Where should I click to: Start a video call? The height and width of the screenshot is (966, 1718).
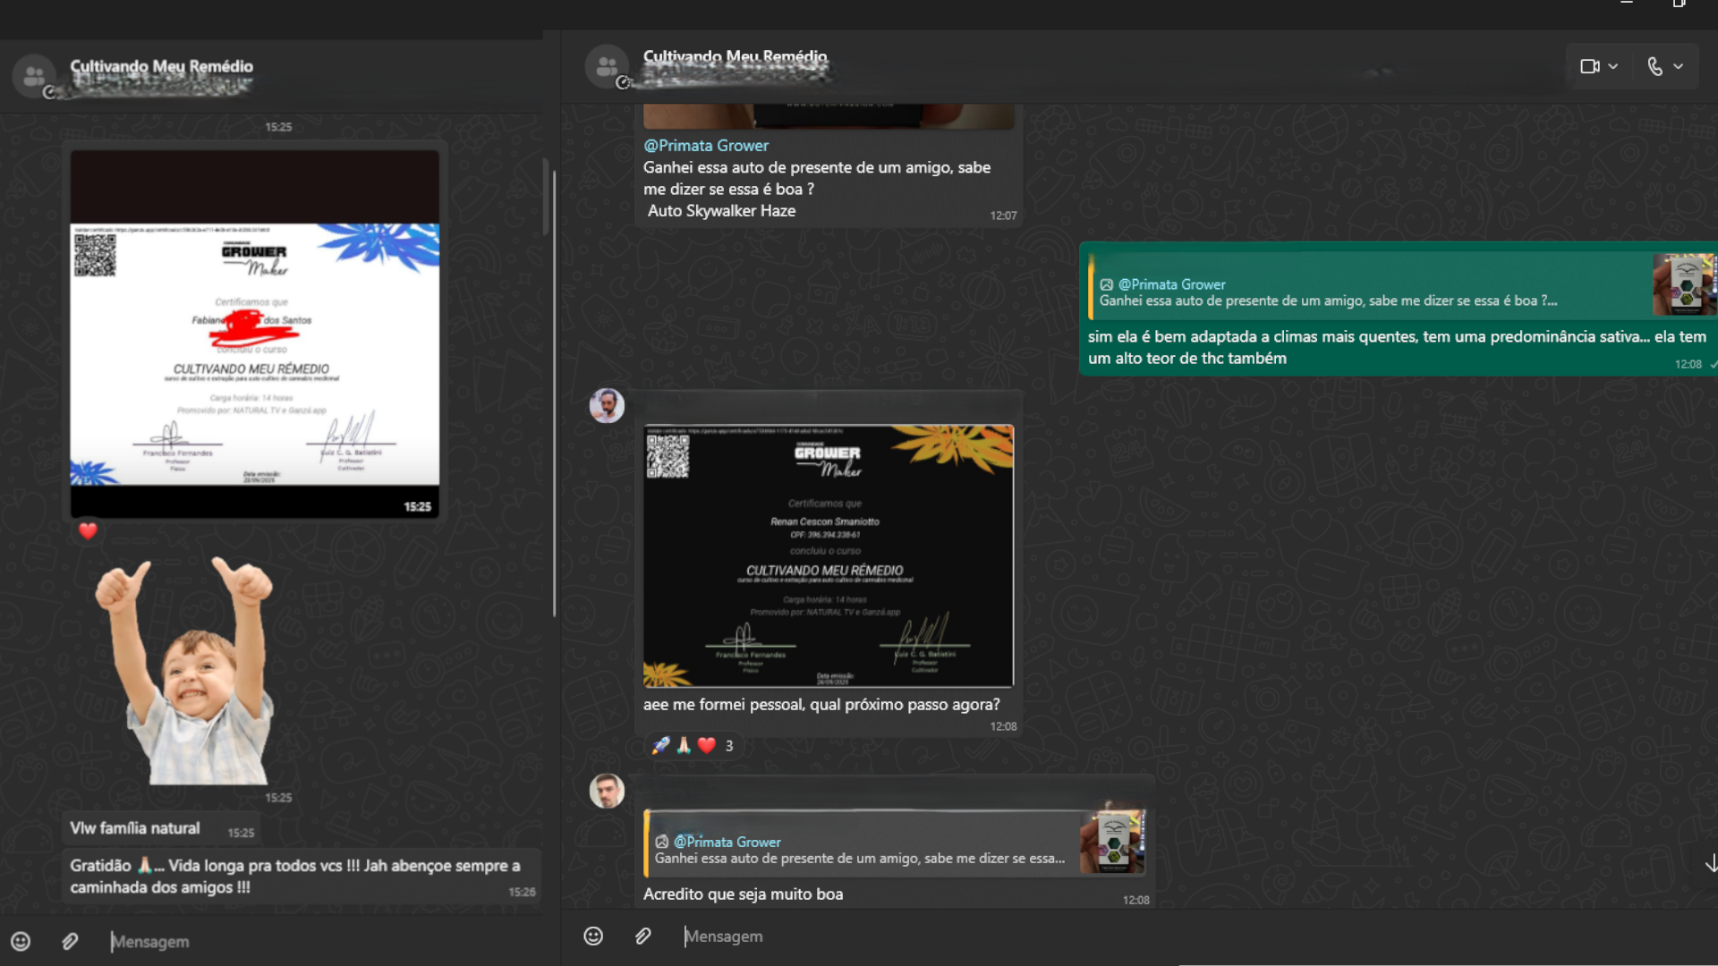1590,66
